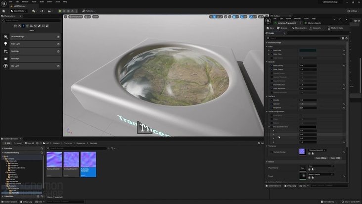Toggle the Metallic parameter checkbox
Image resolution: width=362 pixels, height=204 pixels.
point(271,100)
